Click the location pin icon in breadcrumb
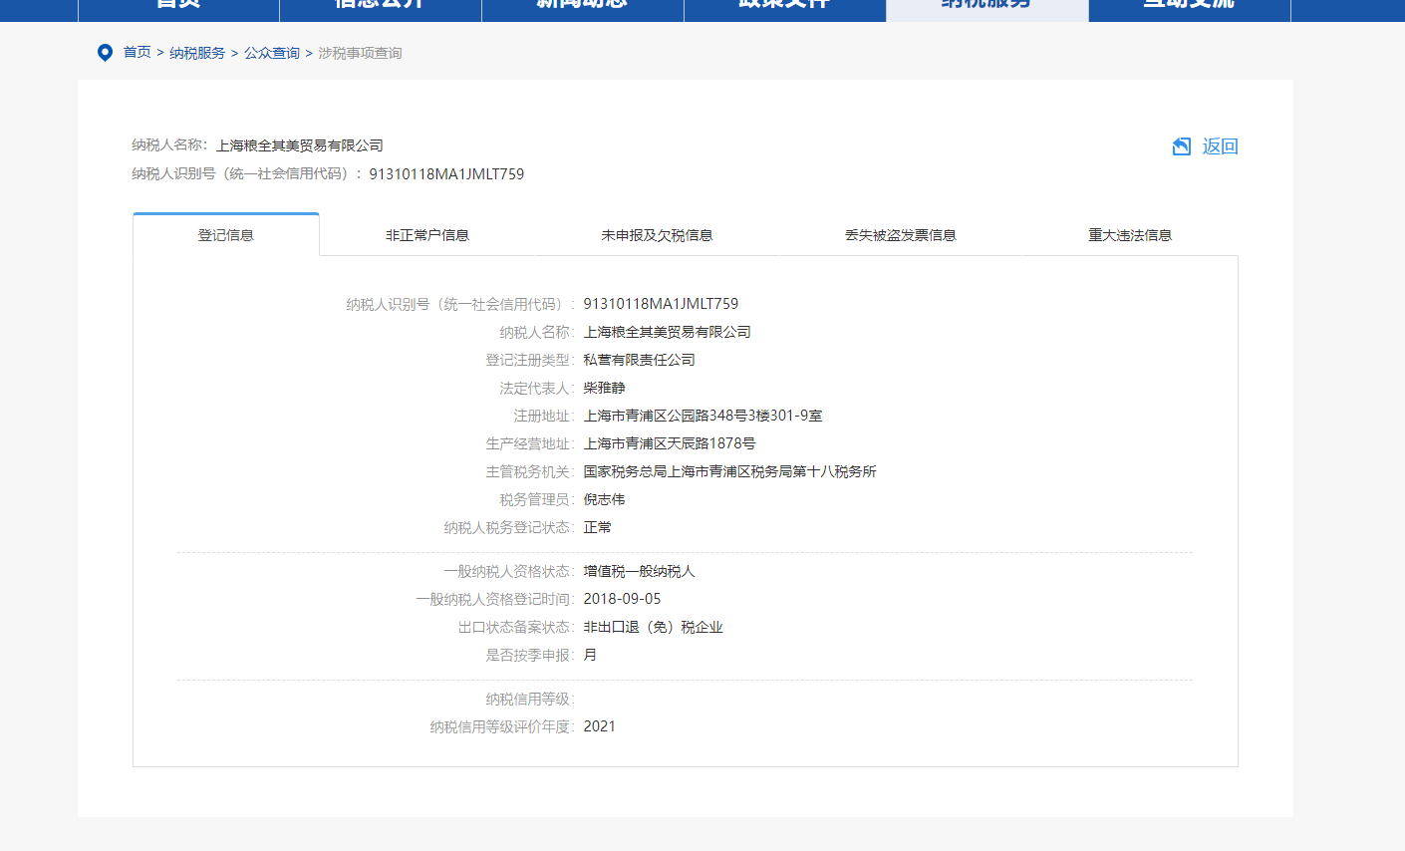This screenshot has width=1405, height=851. pyautogui.click(x=105, y=53)
